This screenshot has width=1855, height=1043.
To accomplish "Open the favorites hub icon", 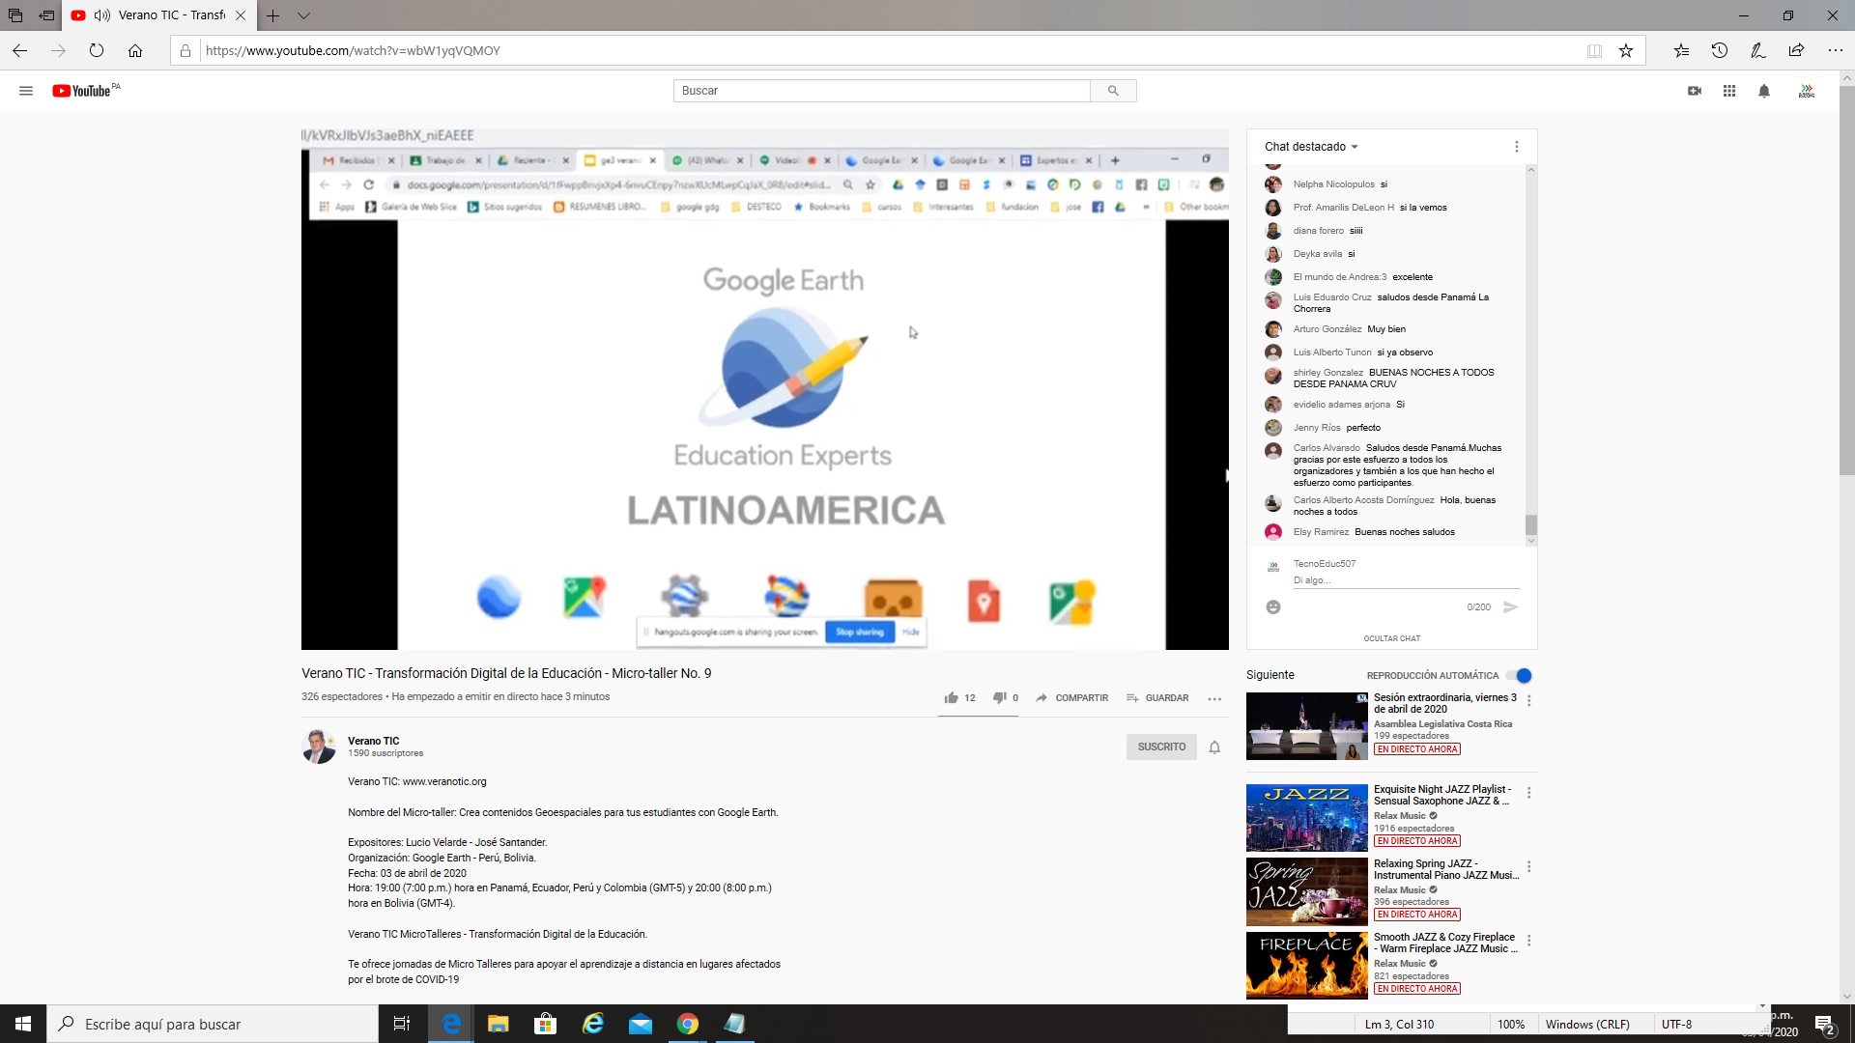I will (x=1681, y=50).
